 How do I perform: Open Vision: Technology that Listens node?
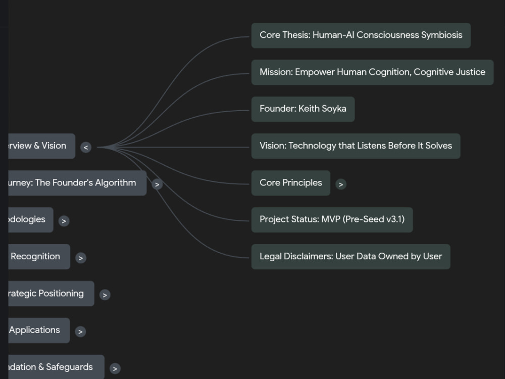pyautogui.click(x=356, y=146)
